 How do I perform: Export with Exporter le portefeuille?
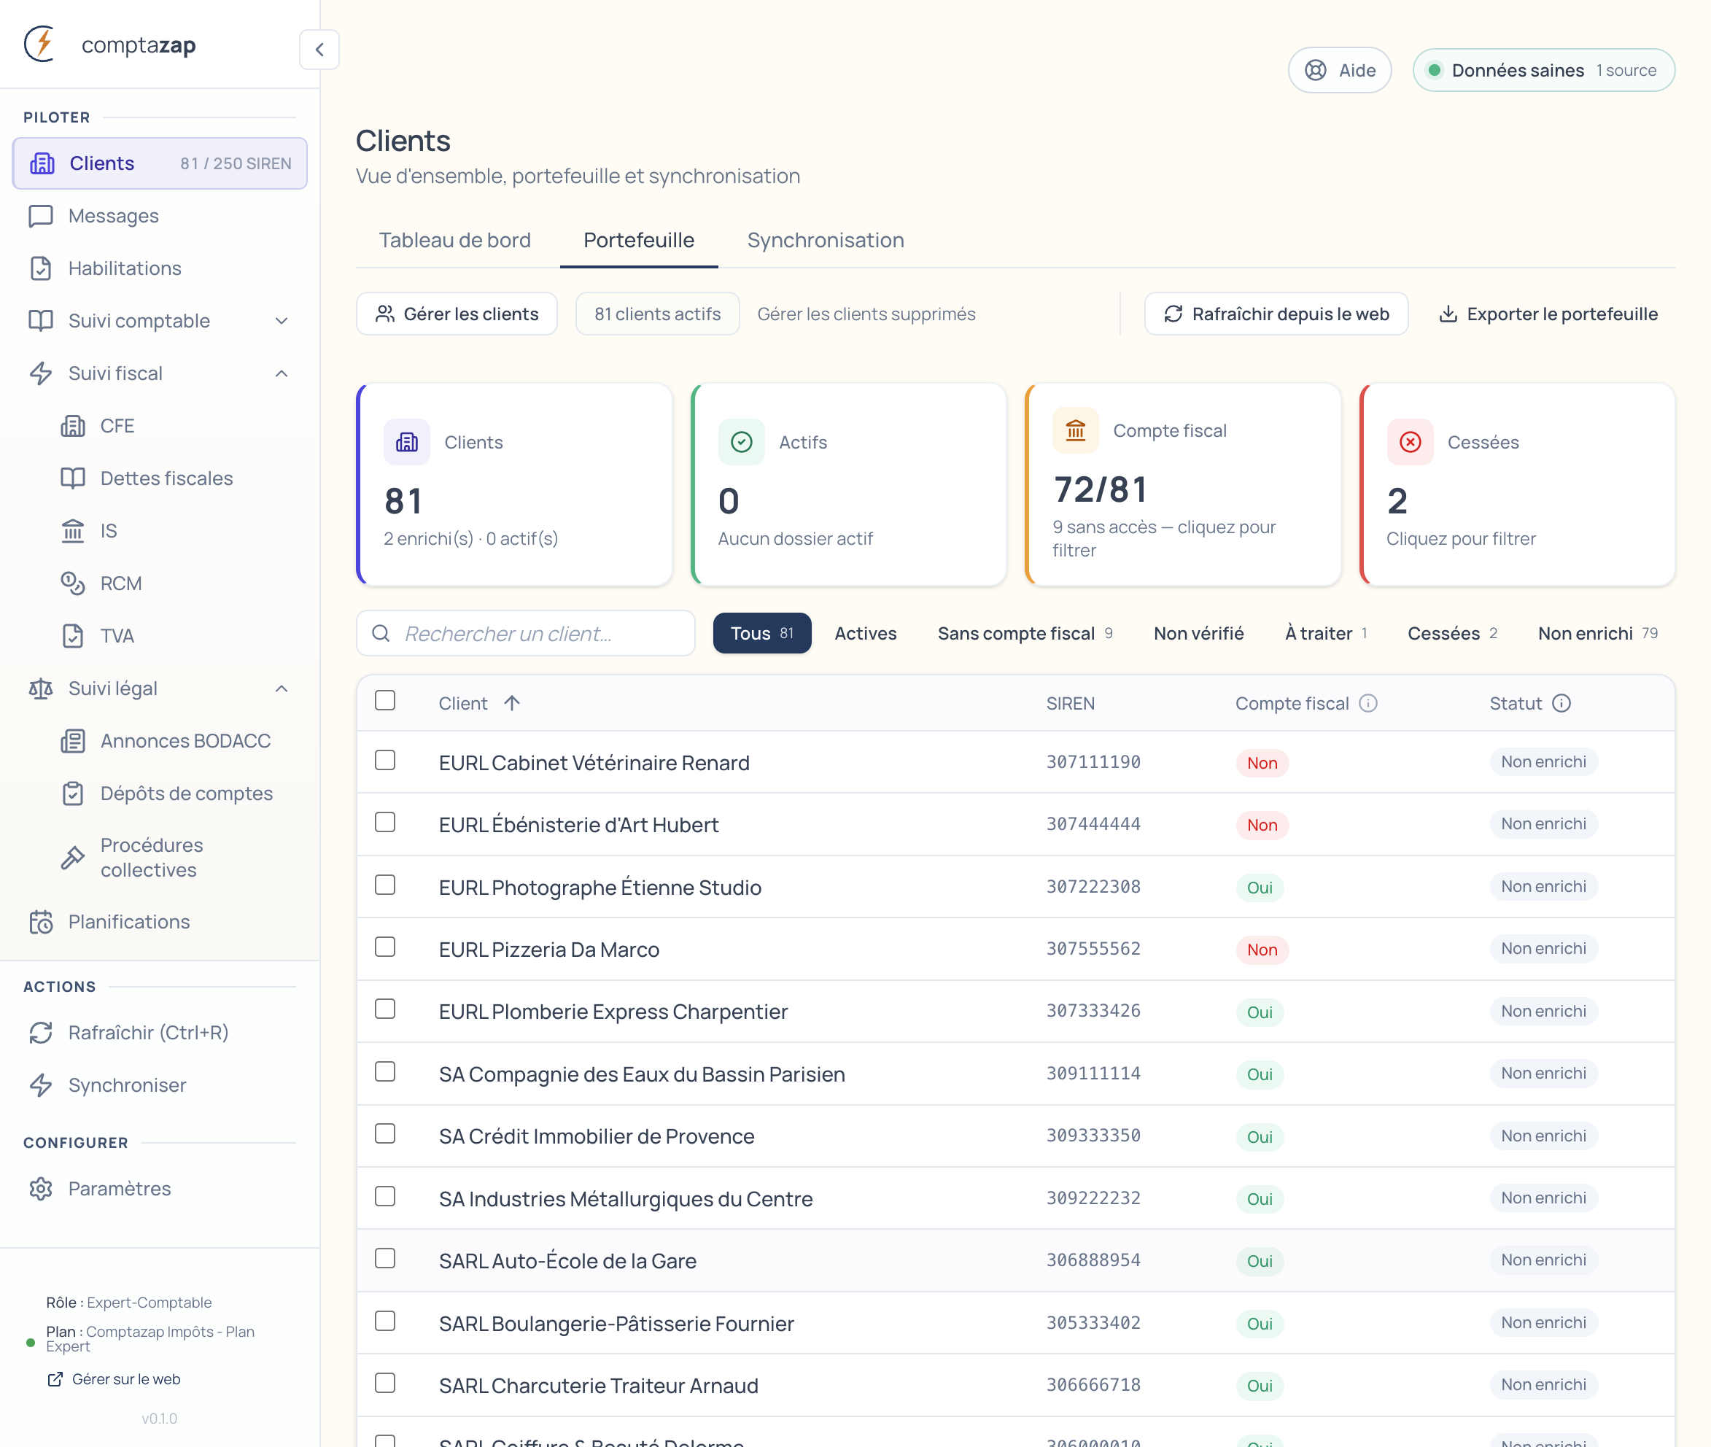[x=1548, y=314]
